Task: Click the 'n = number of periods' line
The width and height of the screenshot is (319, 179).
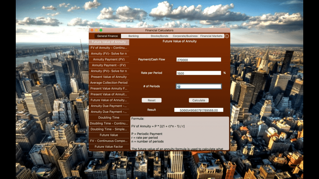Action: (147, 141)
